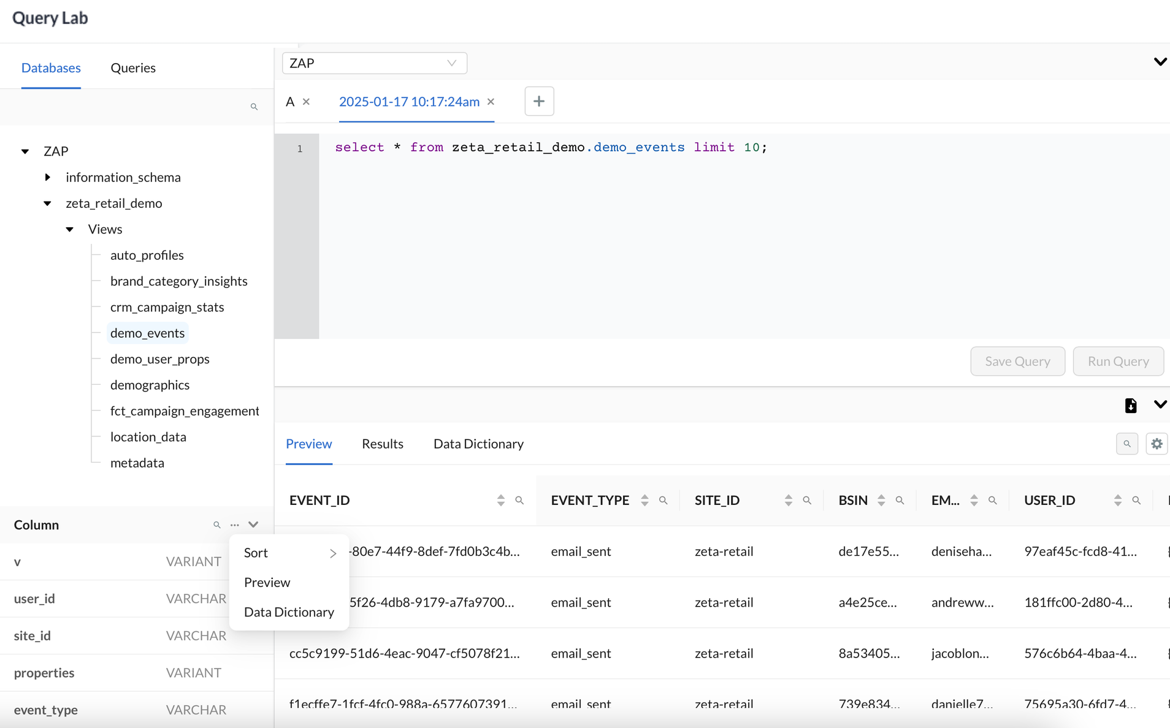Add a new query tab
Screen dimensions: 1170x728
(539, 101)
